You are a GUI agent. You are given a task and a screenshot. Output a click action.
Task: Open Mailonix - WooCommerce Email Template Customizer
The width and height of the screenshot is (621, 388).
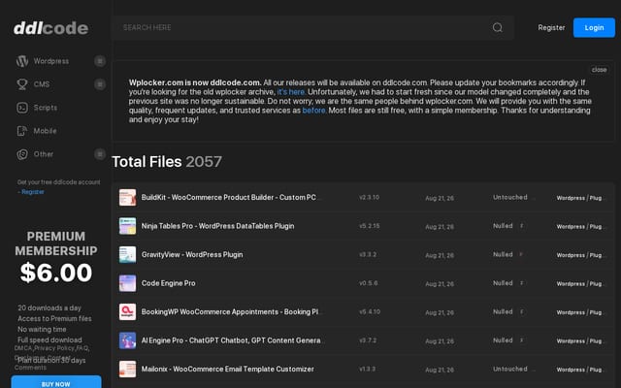click(x=228, y=369)
